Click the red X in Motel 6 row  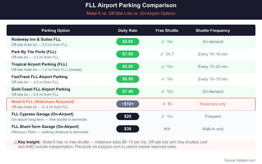164,104
